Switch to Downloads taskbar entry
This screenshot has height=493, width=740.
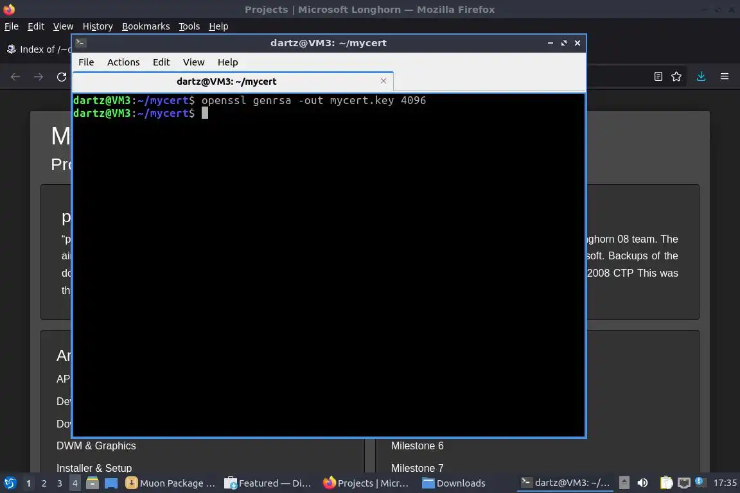pyautogui.click(x=454, y=483)
